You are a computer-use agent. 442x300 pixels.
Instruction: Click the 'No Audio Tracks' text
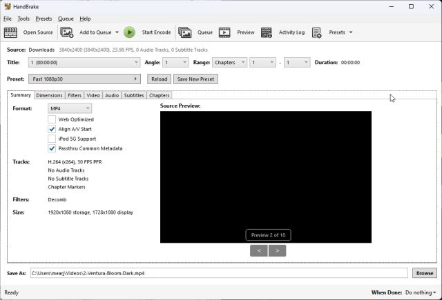66,170
